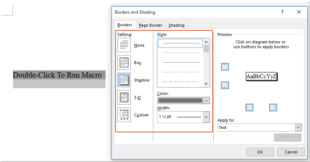
Task: Toggle the left border button in Preview
Action: pos(250,108)
